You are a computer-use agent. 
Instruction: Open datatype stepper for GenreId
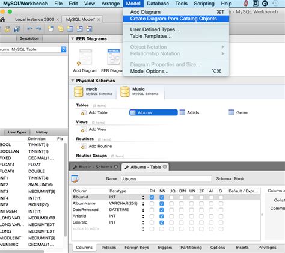point(143,222)
